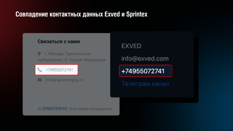This screenshot has height=131, width=233.
Task: Click the copyright symbol before SPRINTEXPAY
Action: (x=39, y=109)
